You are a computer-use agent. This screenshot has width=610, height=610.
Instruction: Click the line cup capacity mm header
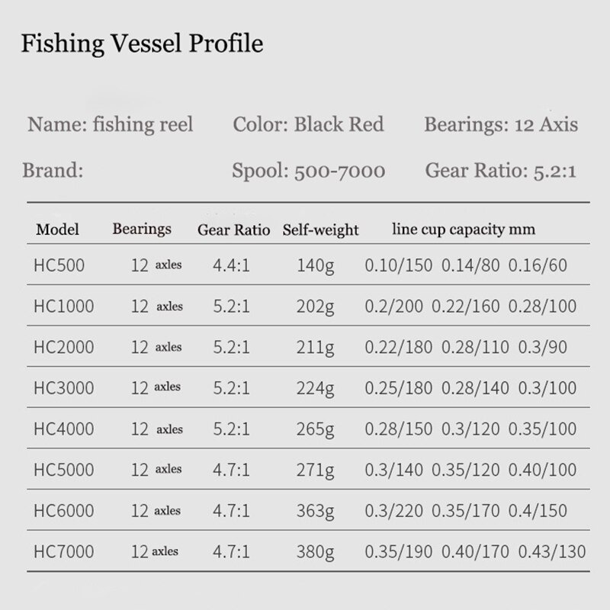(x=464, y=229)
